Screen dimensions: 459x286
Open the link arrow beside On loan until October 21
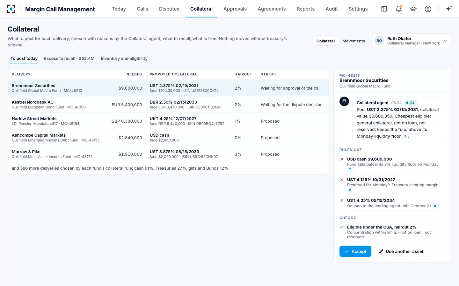(x=435, y=206)
